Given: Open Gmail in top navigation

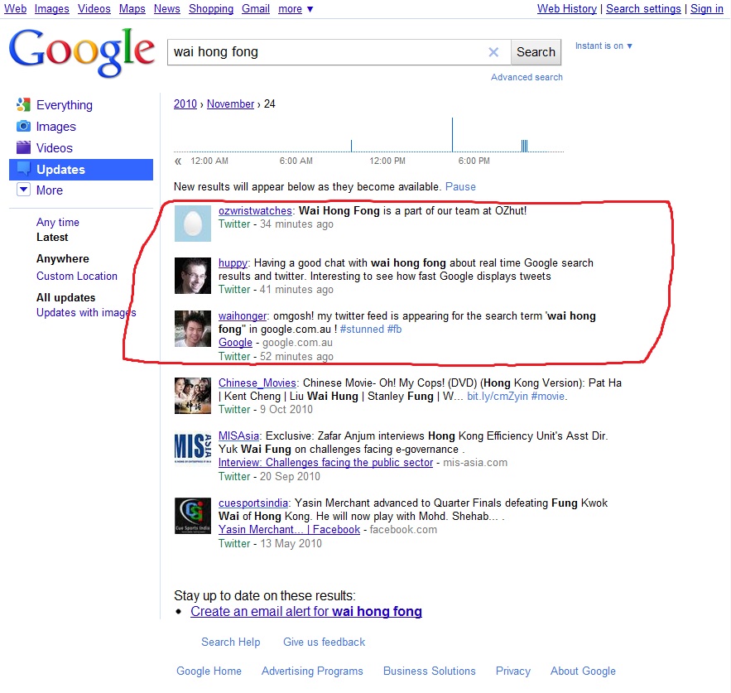Looking at the screenshot, I should (x=256, y=9).
